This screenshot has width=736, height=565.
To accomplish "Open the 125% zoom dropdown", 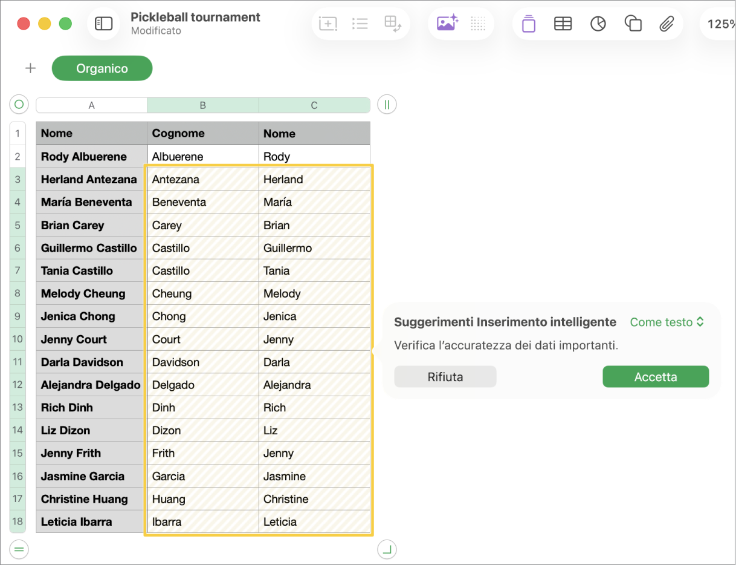I will click(720, 24).
